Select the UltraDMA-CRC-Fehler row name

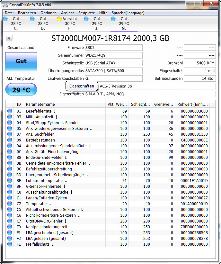(46, 221)
